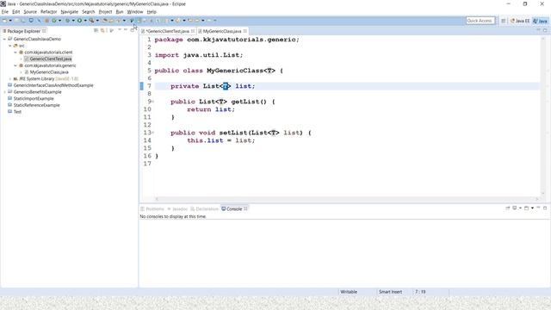Open the Problems tab
551x310 pixels.
152,208
